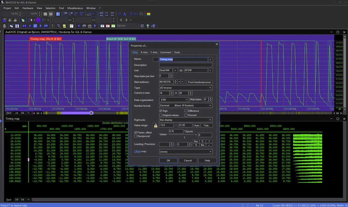This screenshot has height=207, width=348.
Task: Click OK in the properties dialog
Action: (168, 160)
